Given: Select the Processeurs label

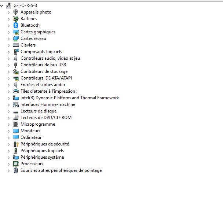Looking at the screenshot, I should (32, 164).
